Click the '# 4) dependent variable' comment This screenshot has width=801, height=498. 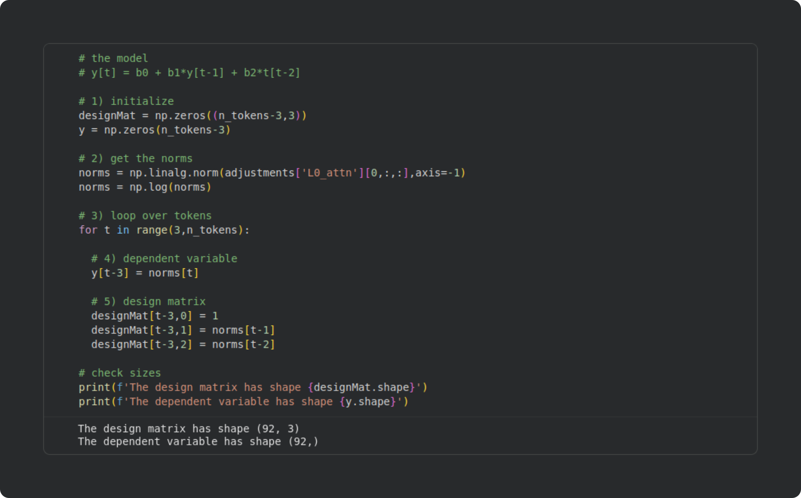point(164,259)
